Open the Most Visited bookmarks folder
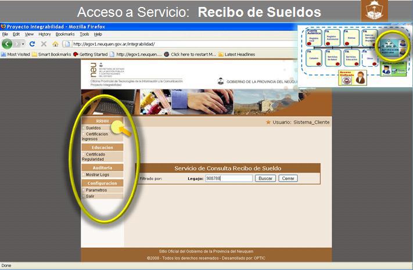Viewport: 413px width, 270px height. point(19,54)
